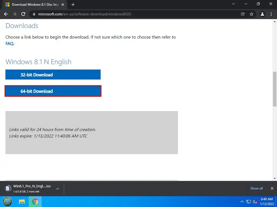Click the scrollbar up arrow
The image size is (277, 207).
(275, 22)
